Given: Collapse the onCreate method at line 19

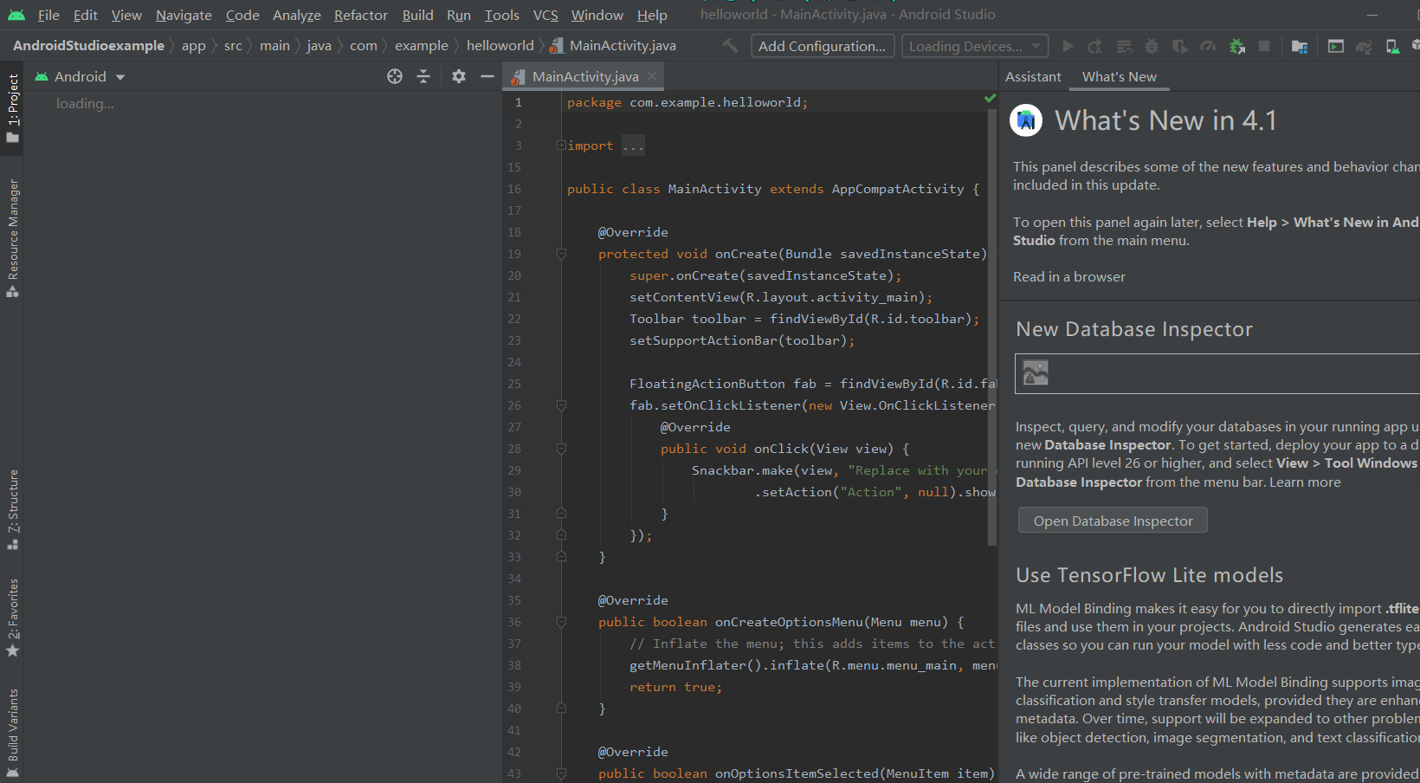Looking at the screenshot, I should (561, 254).
